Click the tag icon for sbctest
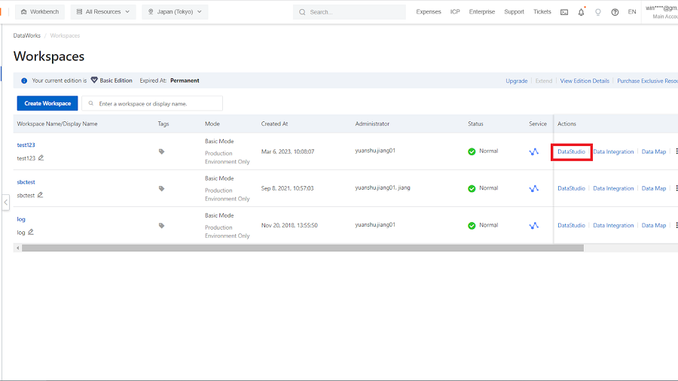Screen dimensions: 678x381 click(161, 188)
